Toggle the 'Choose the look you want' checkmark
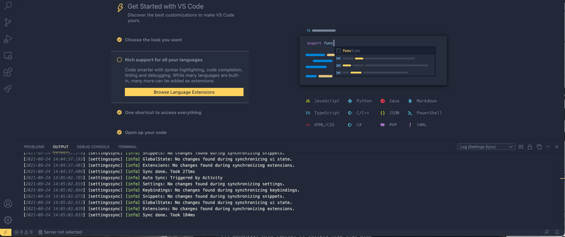Screen dimensions: 565x237 [x=119, y=40]
